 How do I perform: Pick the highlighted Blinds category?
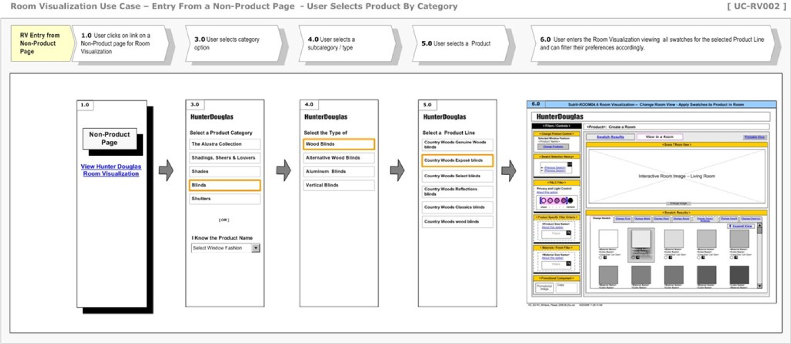click(x=225, y=185)
